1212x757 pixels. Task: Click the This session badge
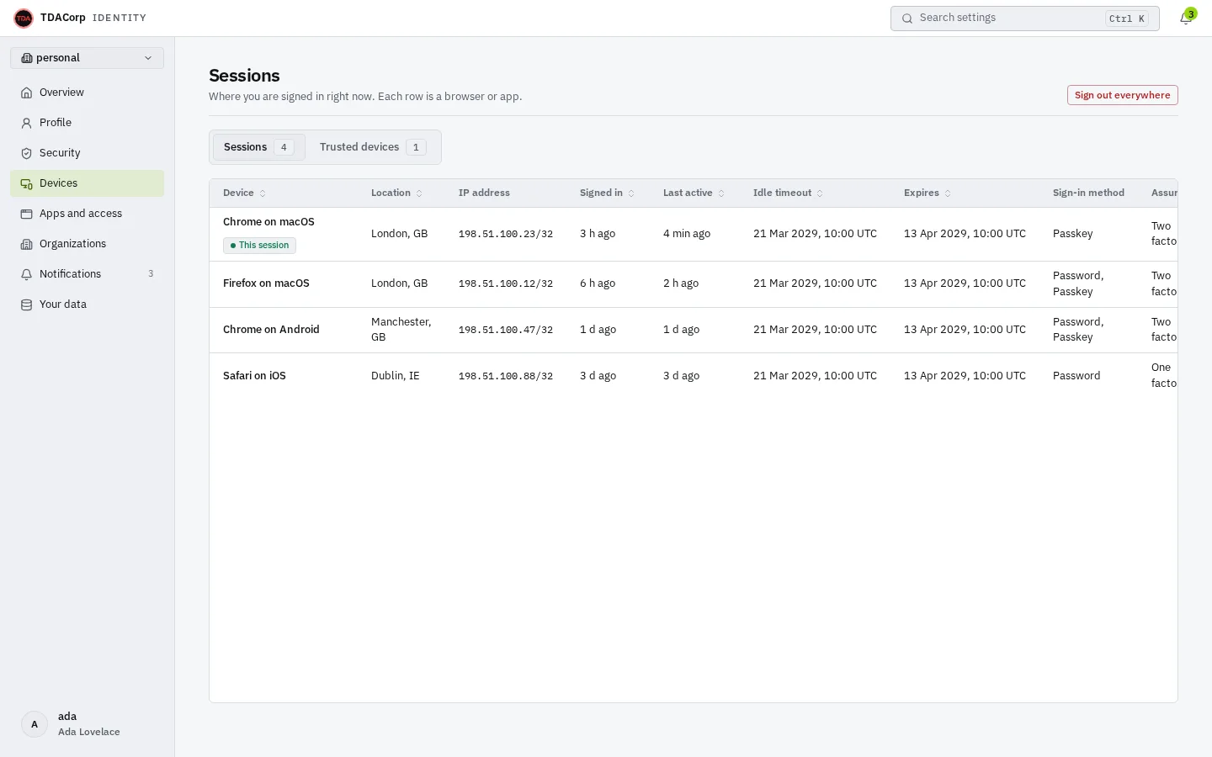point(259,246)
